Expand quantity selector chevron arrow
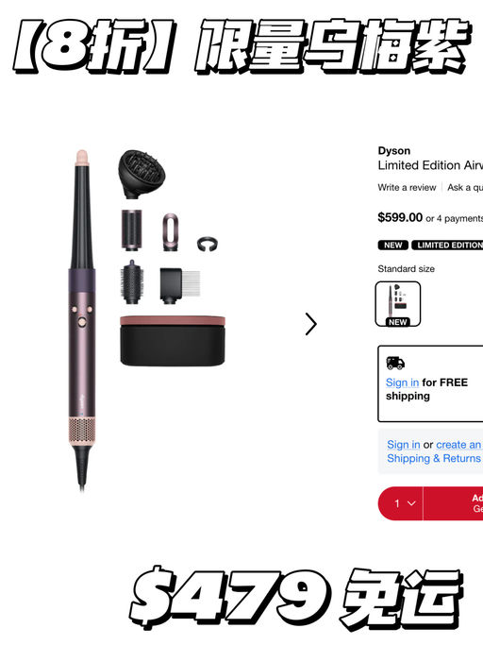Viewport: 483px width, 645px height. (411, 503)
